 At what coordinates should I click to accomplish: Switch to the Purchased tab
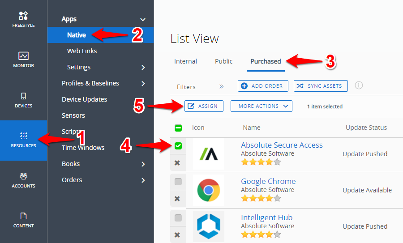point(266,61)
